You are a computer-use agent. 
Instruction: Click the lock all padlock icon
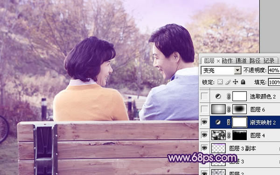[243, 82]
